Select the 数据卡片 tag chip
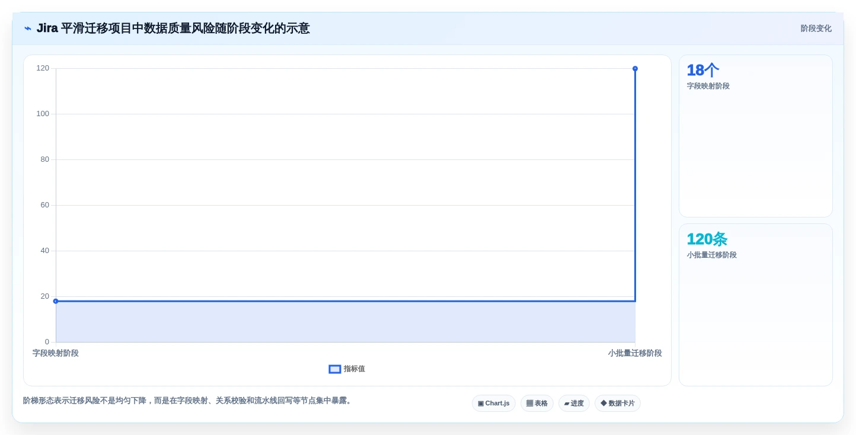This screenshot has height=435, width=856. click(618, 404)
